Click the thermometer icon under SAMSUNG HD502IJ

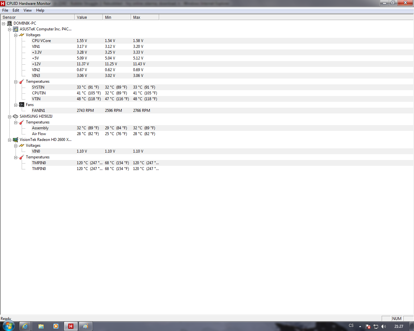coord(22,122)
